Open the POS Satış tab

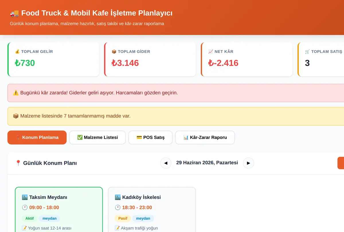tap(150, 138)
